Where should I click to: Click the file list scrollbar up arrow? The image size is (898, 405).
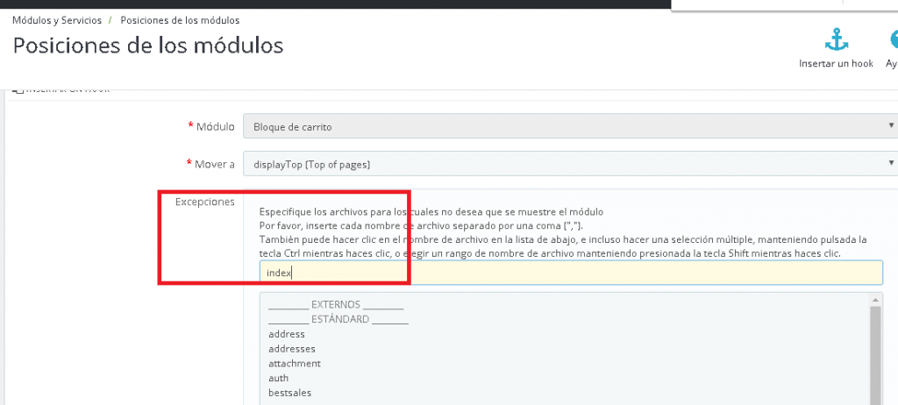point(873,300)
